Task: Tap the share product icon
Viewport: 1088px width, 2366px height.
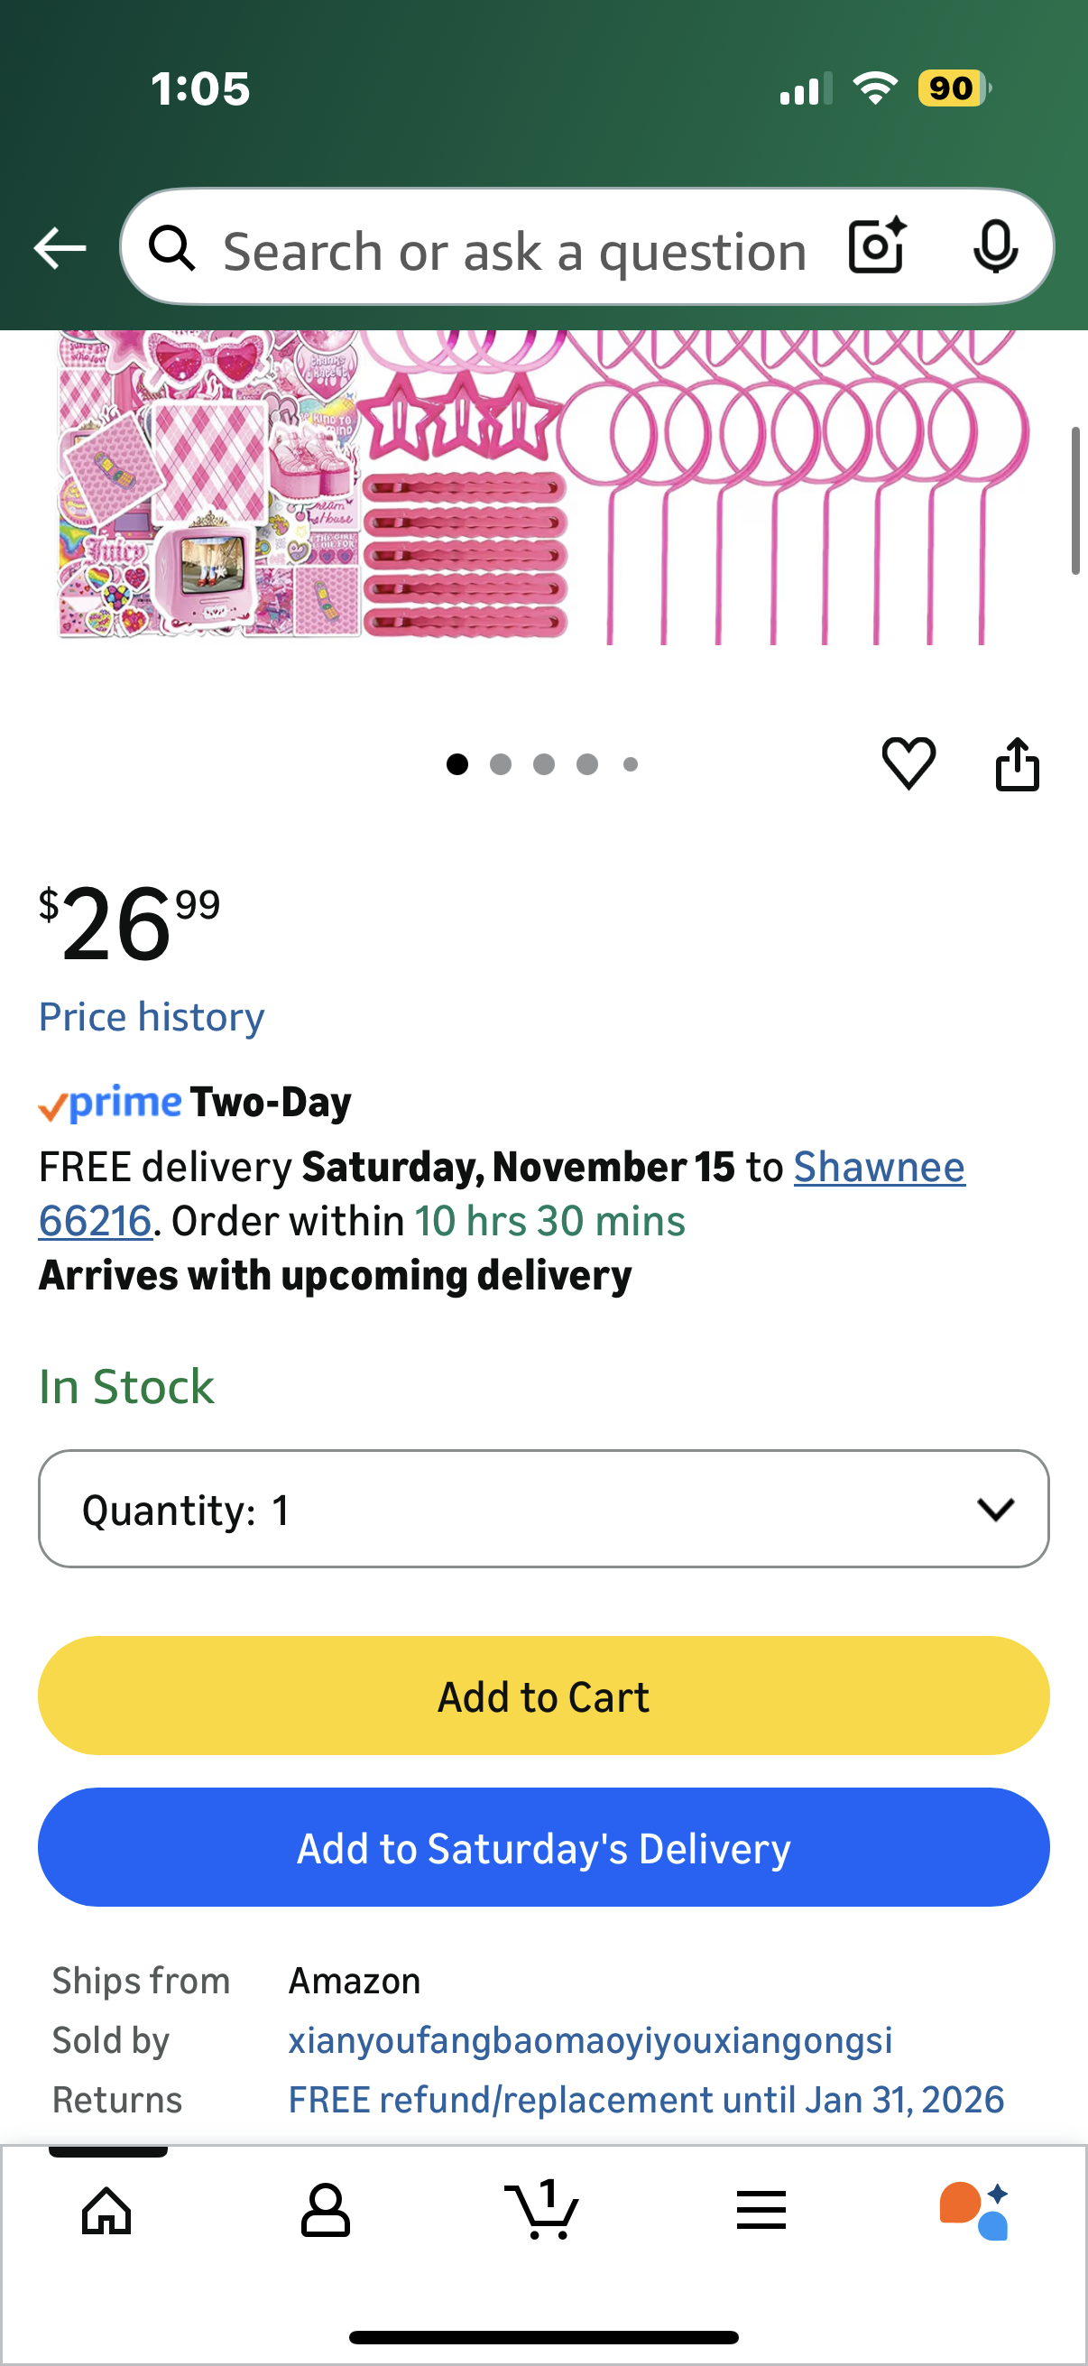Action: 1018,764
